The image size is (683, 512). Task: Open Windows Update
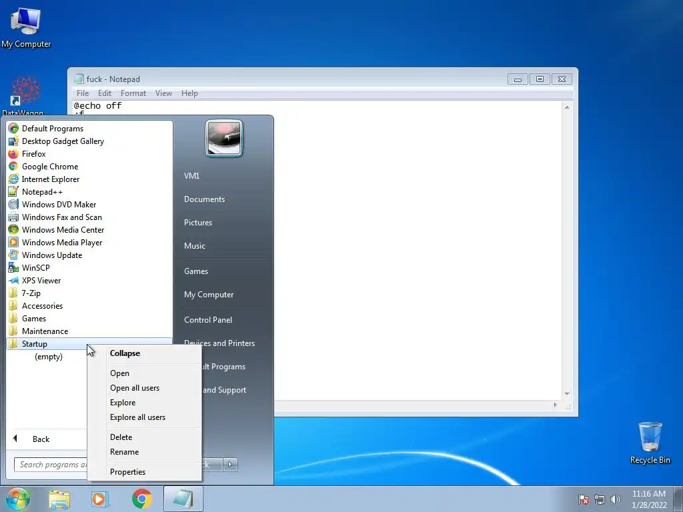(89, 255)
